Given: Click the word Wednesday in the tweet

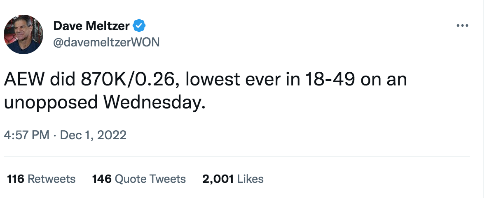Looking at the screenshot, I should (151, 102).
